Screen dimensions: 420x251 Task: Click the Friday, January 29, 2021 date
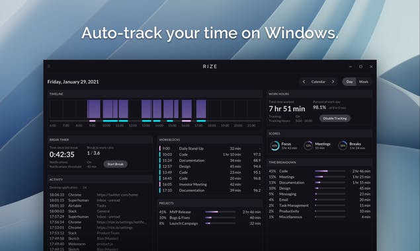pyautogui.click(x=73, y=82)
